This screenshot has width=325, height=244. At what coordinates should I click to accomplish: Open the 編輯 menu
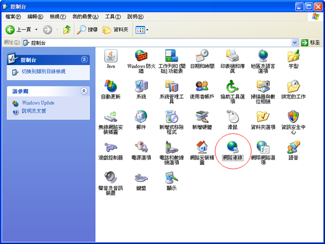35,17
